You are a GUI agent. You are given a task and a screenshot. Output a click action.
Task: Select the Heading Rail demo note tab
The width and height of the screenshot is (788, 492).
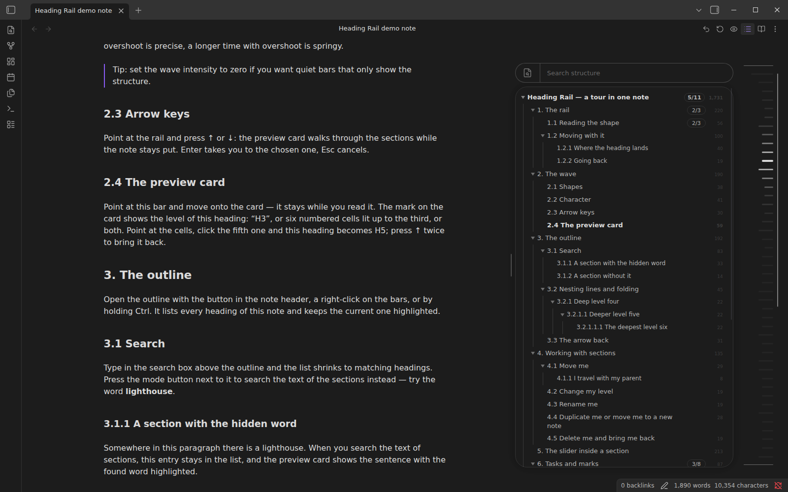point(73,10)
